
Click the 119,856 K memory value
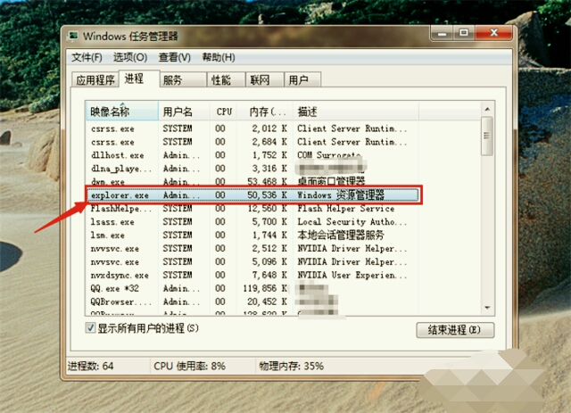tap(265, 288)
